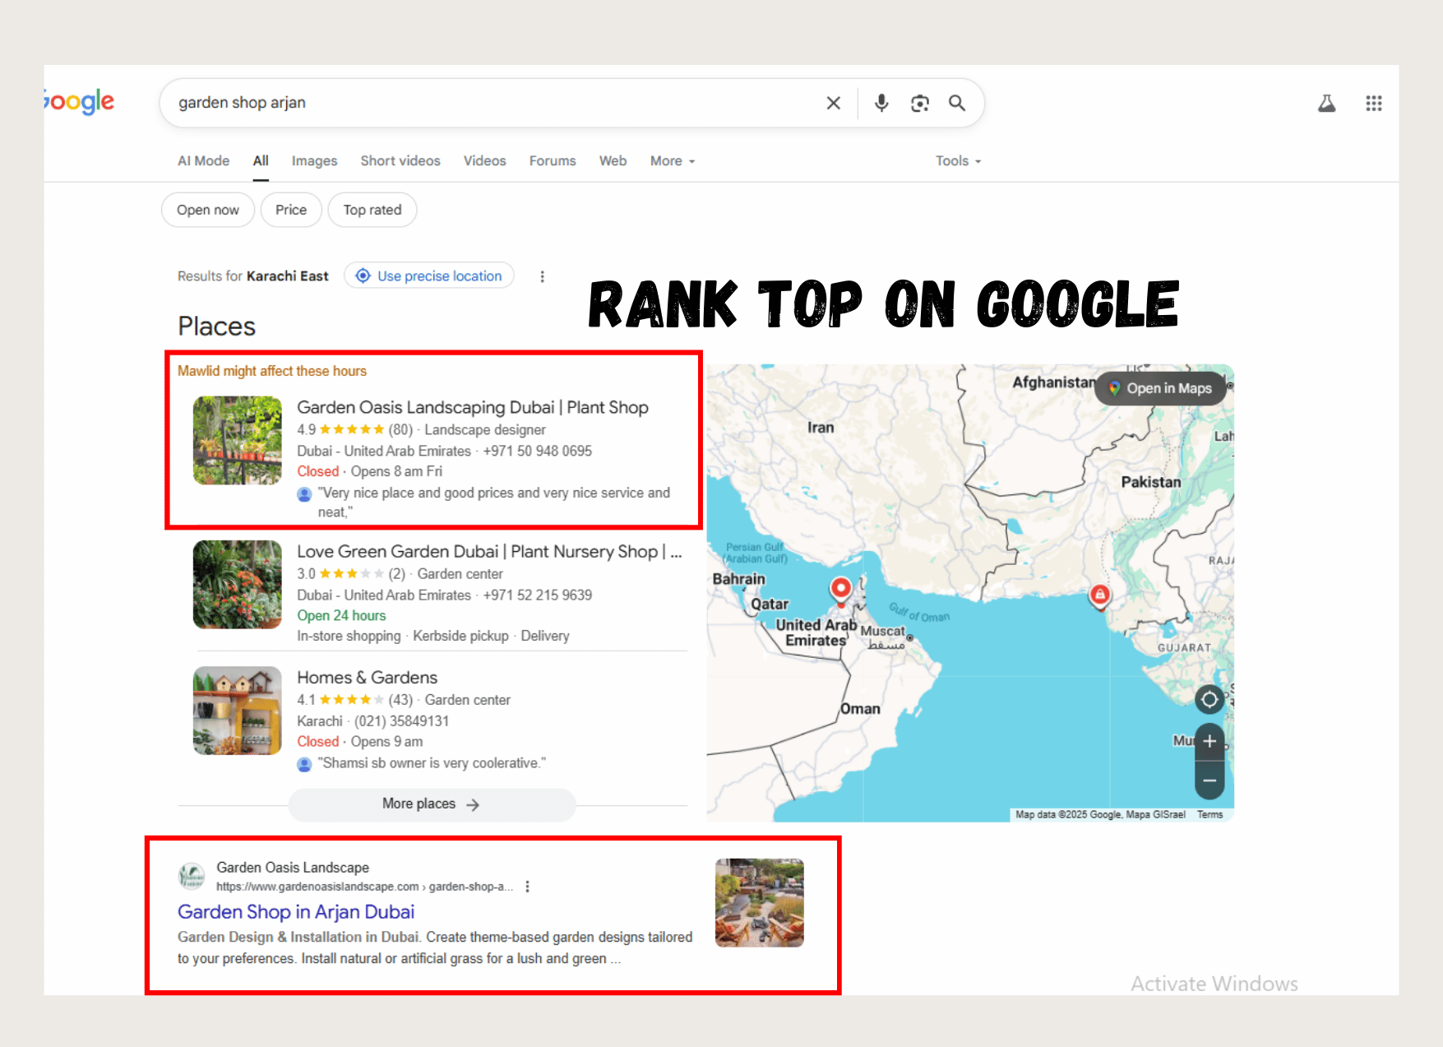Screen dimensions: 1443x1047
Task: Activate voice search with the microphone icon
Action: (x=881, y=103)
